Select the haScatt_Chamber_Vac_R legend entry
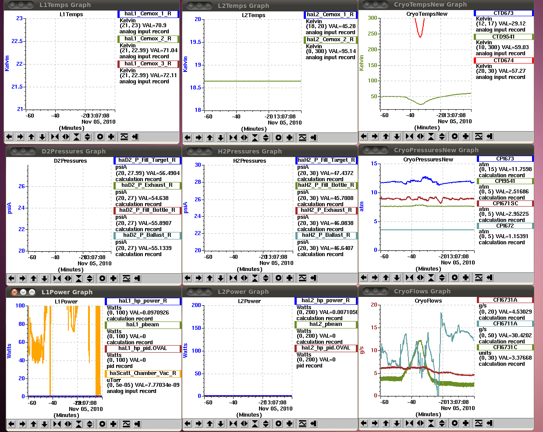 (143, 374)
